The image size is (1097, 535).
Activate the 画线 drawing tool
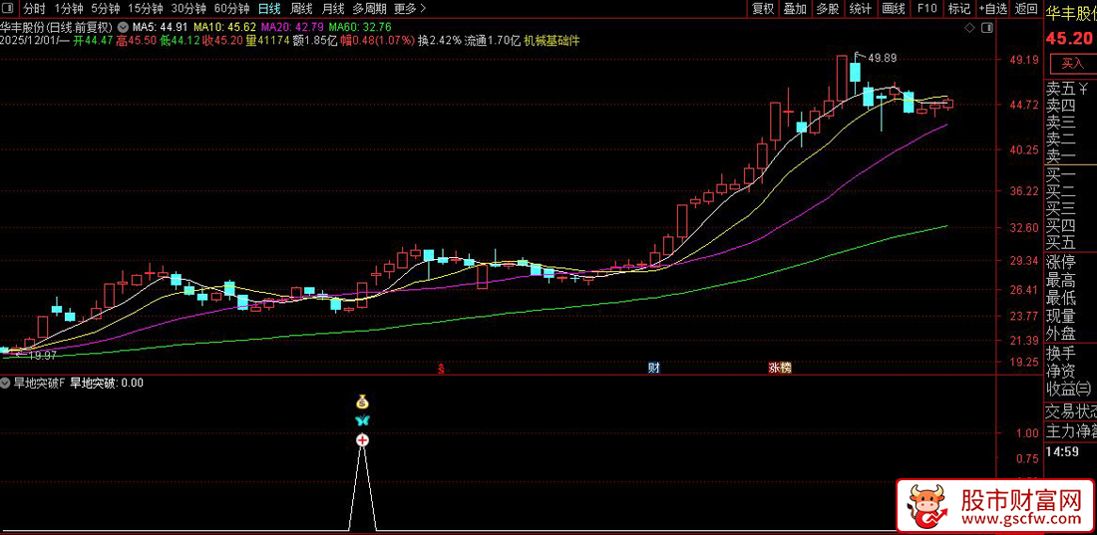(894, 9)
